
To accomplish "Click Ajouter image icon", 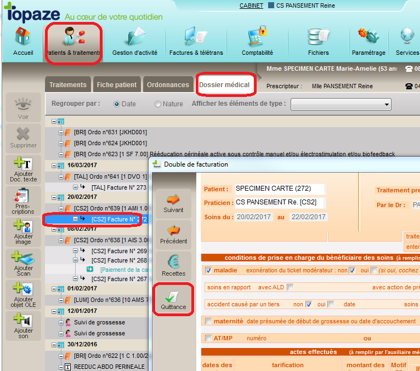I will click(23, 232).
